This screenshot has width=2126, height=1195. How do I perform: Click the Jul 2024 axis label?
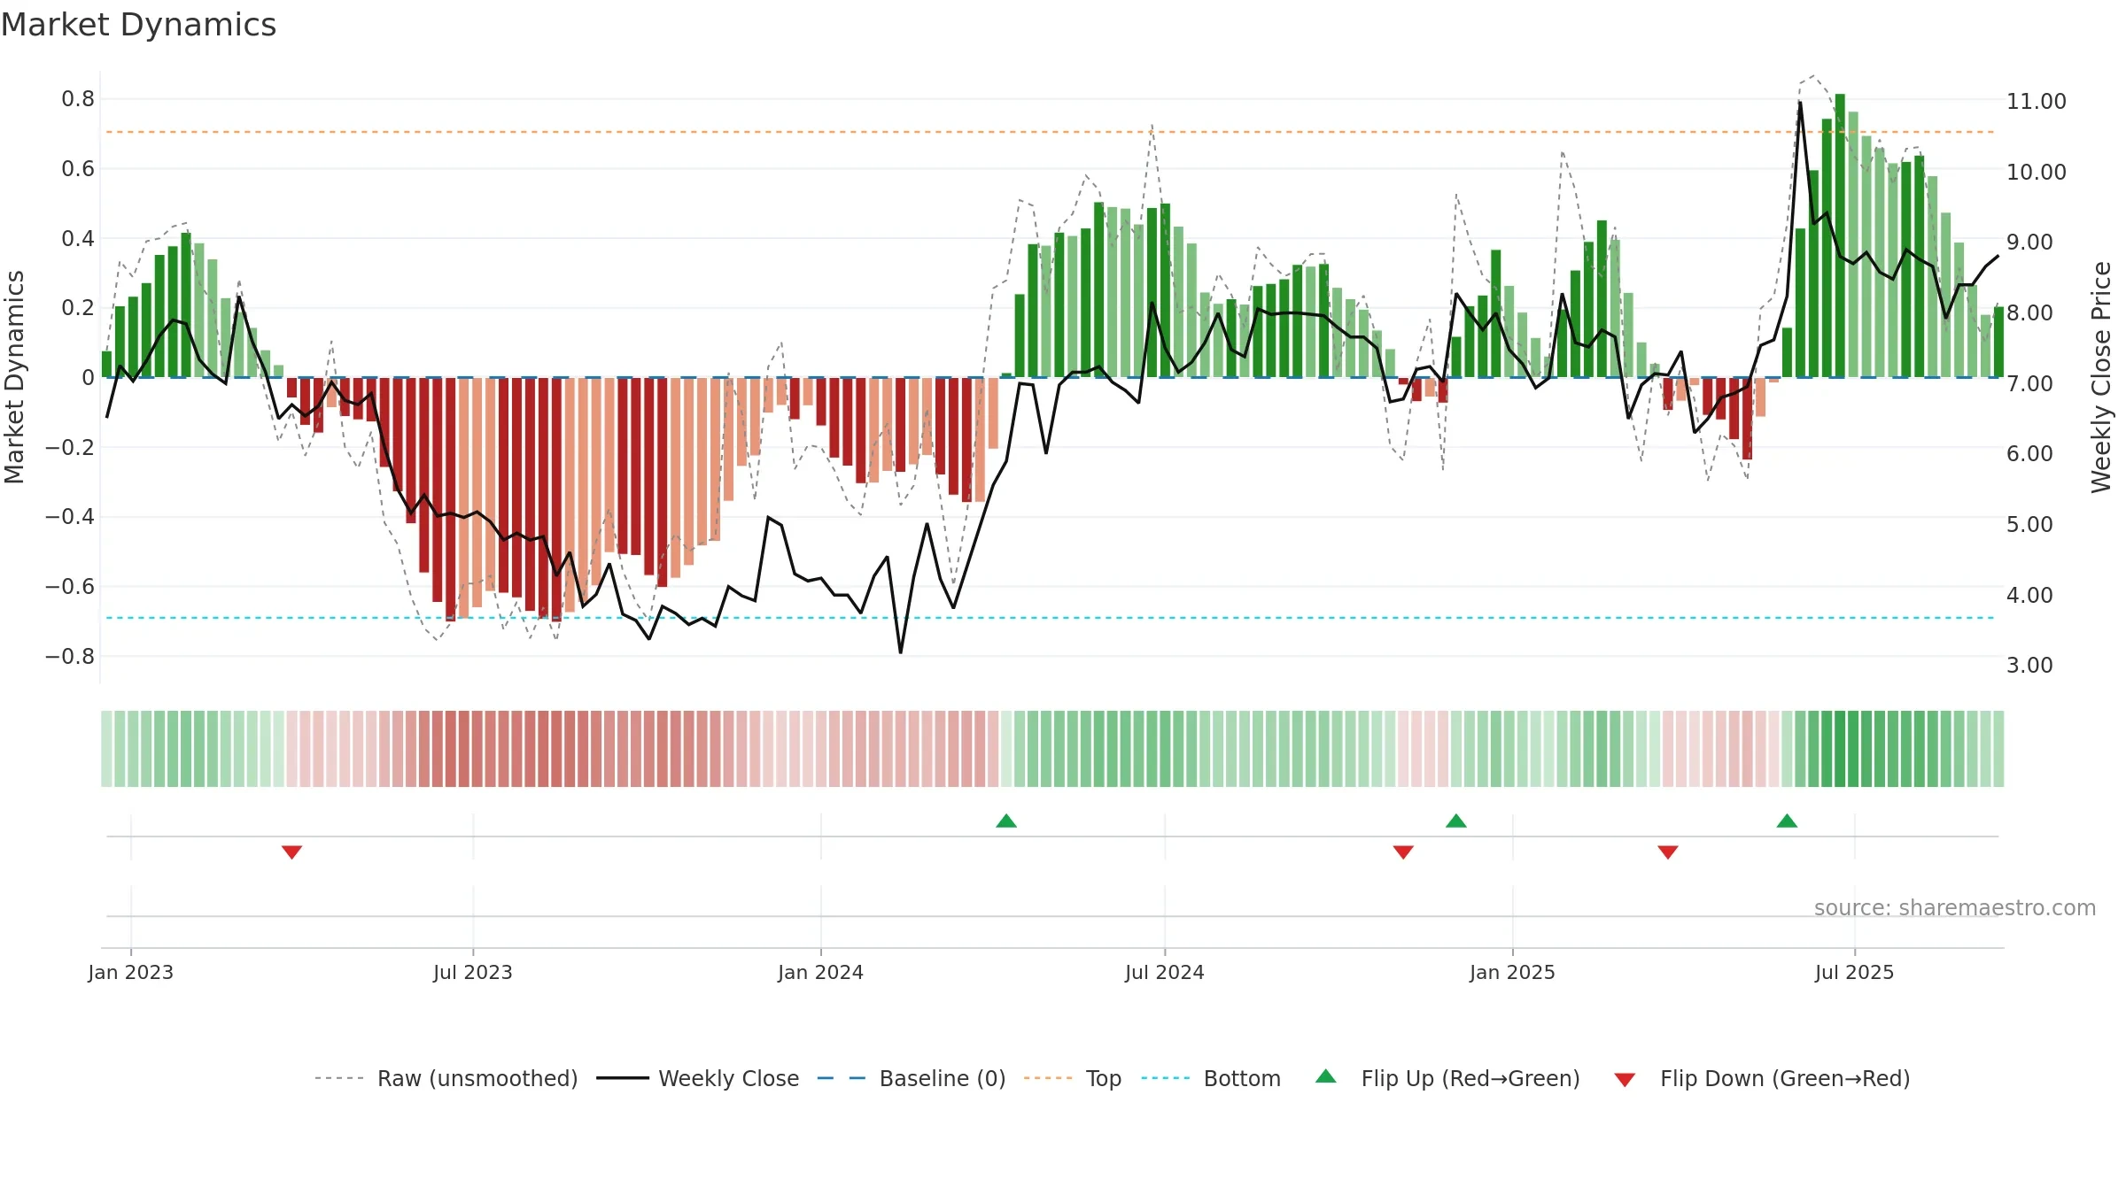[x=1165, y=972]
